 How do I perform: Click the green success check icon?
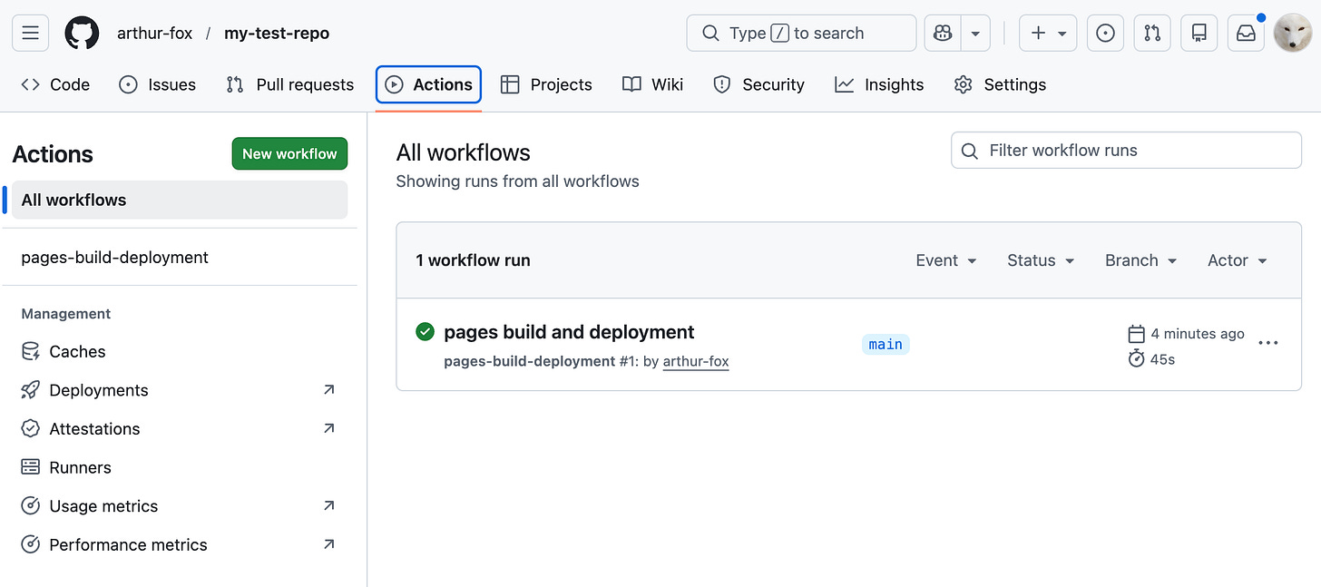(x=425, y=332)
